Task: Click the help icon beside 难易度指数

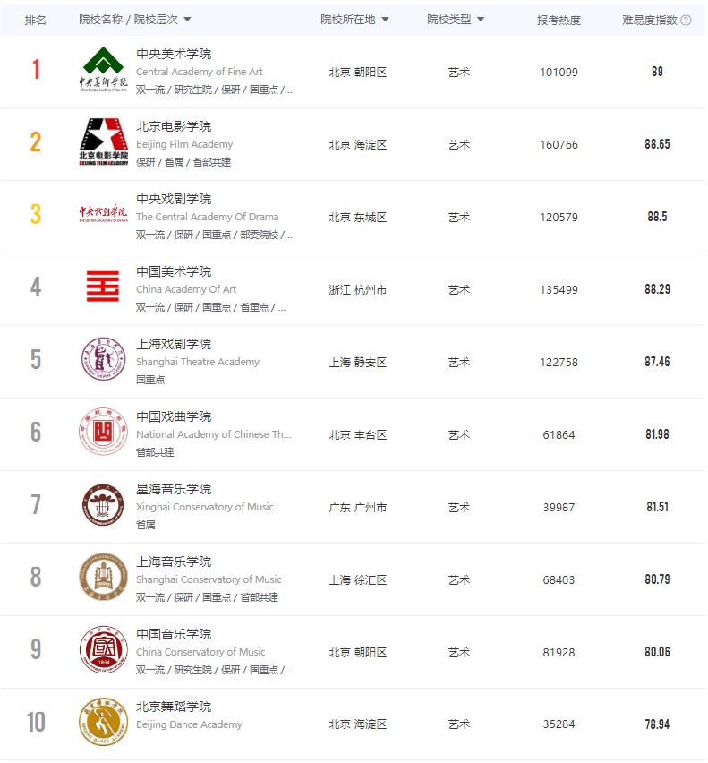Action: tap(687, 20)
